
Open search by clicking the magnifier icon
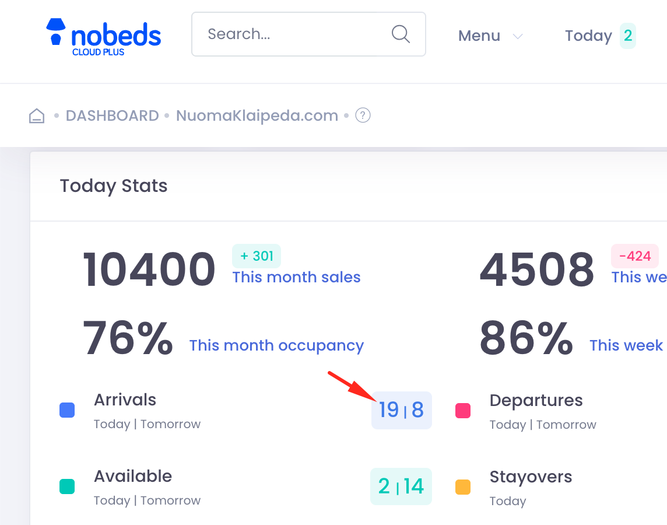pyautogui.click(x=401, y=34)
